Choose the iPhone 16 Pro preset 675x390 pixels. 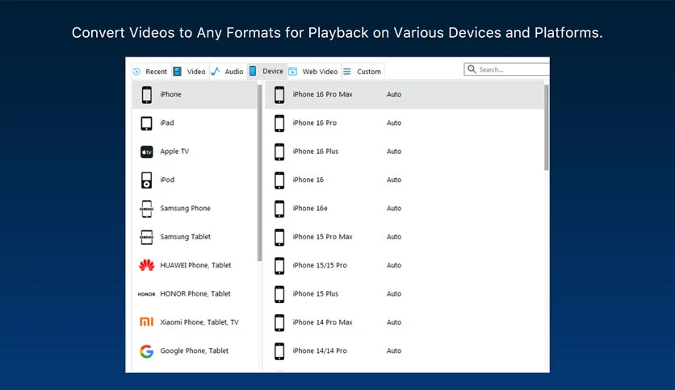pyautogui.click(x=314, y=122)
